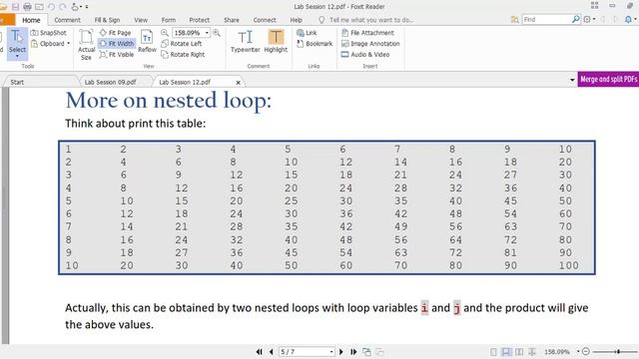Switch to Lab Session 09.pdf tab
Viewport: 639px width, 359px height.
[110, 82]
